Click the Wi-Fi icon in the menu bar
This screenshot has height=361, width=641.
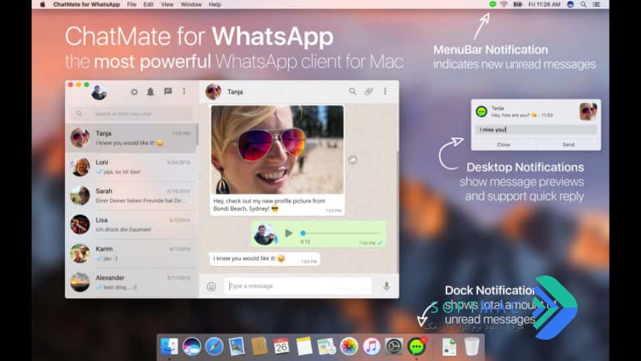[504, 5]
